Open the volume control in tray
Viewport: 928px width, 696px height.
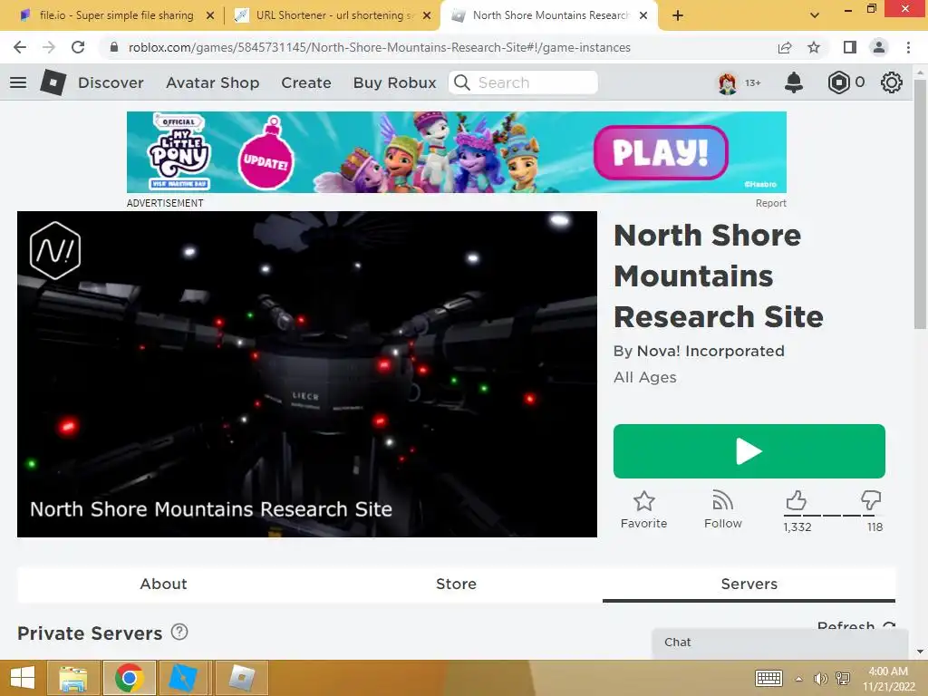point(820,679)
